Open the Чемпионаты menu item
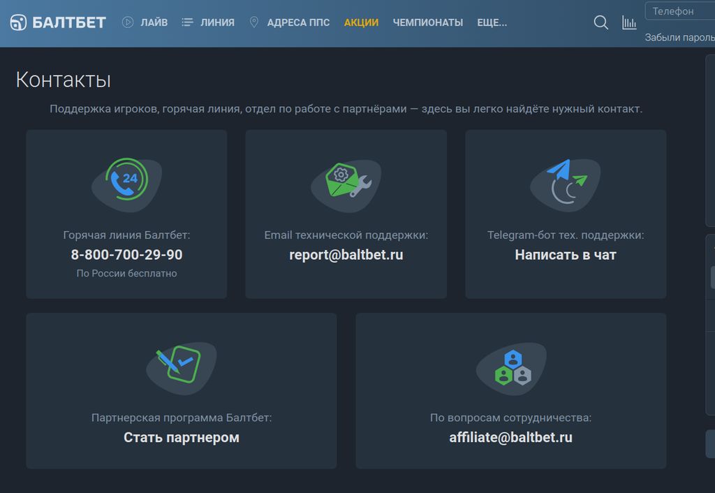 point(428,22)
